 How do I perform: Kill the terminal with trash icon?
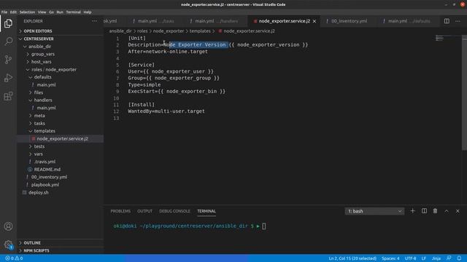pos(435,211)
